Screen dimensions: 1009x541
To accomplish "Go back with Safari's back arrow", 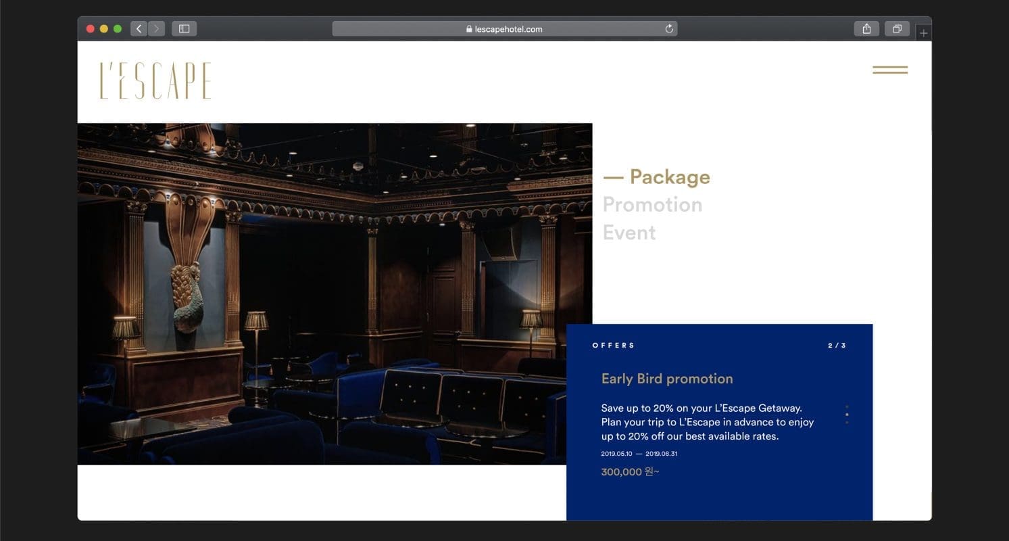I will tap(139, 28).
